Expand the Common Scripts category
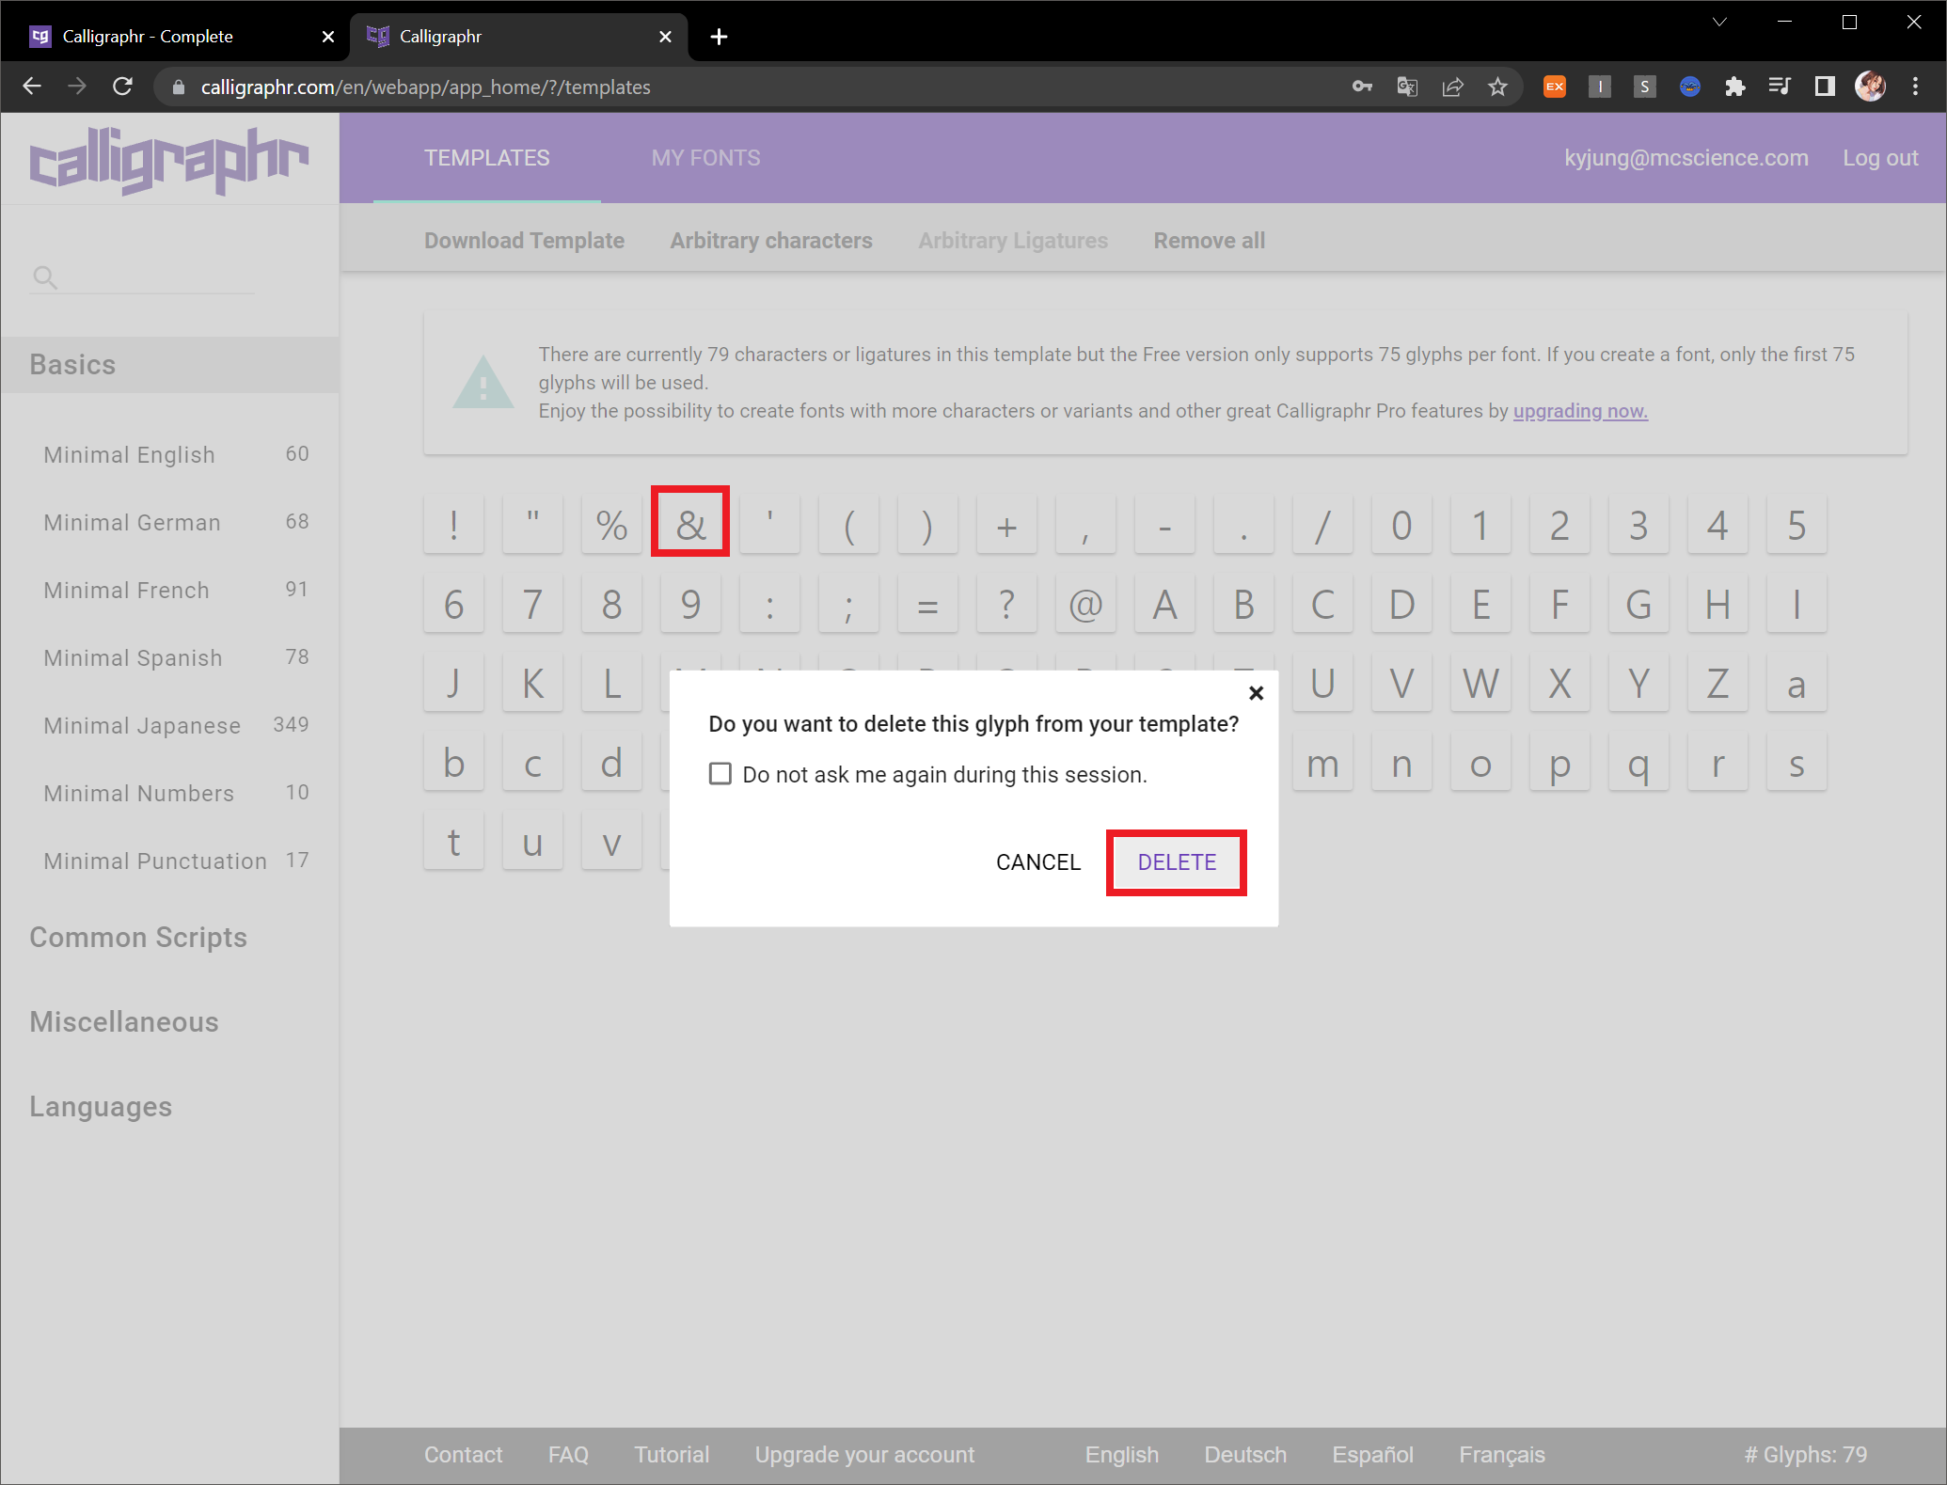Image resolution: width=1947 pixels, height=1485 pixels. 138,938
